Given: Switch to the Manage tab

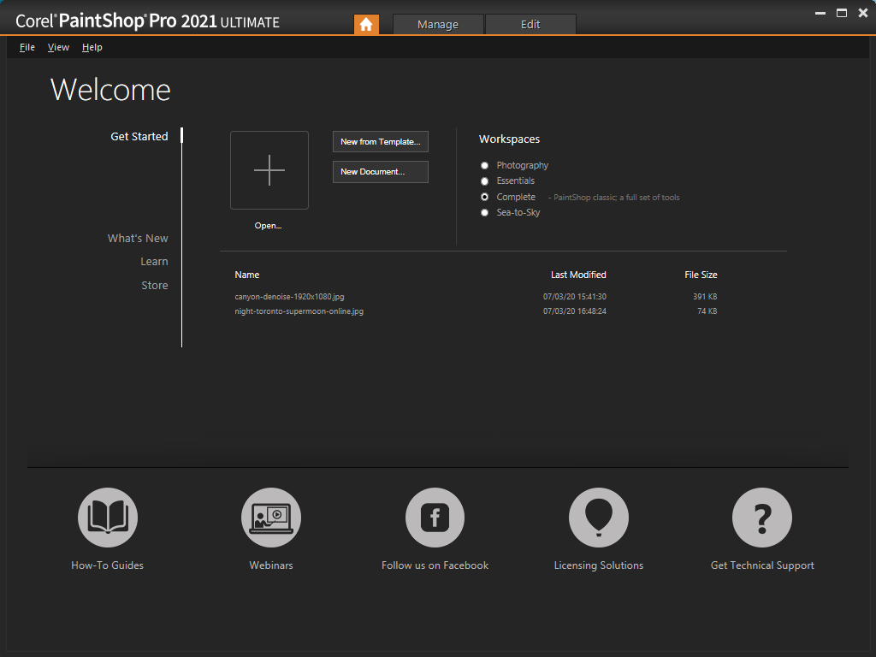Looking at the screenshot, I should pos(438,25).
